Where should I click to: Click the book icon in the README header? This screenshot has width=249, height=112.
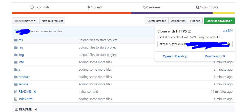click(16, 109)
